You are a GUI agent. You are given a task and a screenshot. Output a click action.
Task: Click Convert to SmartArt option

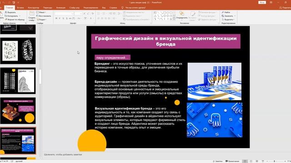[136, 19]
